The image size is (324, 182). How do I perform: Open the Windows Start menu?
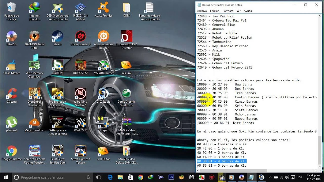tap(6, 177)
